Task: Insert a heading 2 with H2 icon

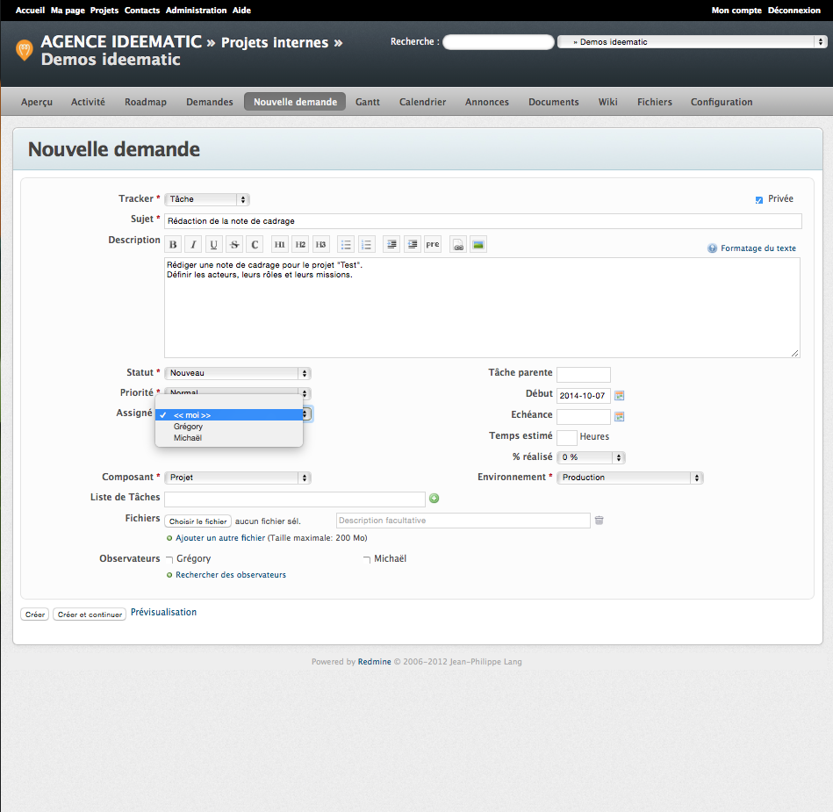Action: (x=300, y=244)
